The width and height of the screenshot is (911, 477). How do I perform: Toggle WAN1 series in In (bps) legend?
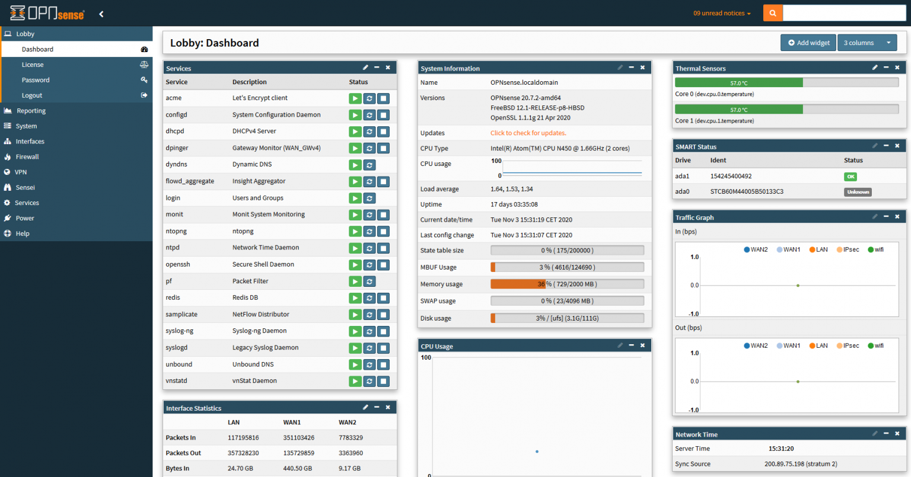[788, 249]
